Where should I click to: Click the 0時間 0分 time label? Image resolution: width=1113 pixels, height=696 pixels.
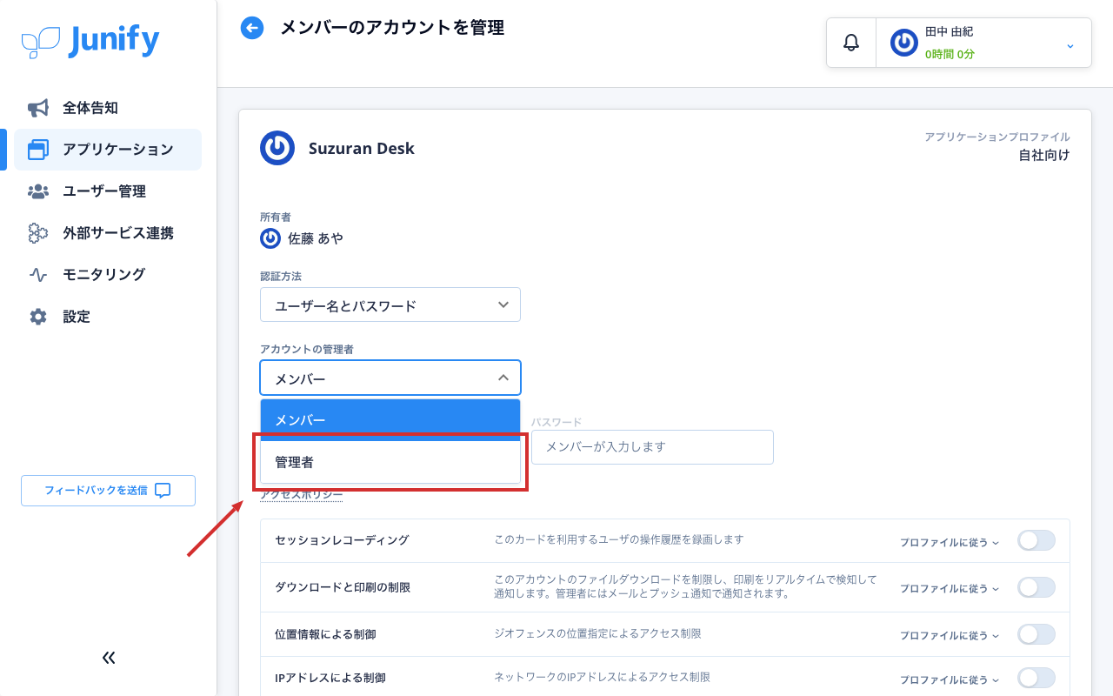point(950,54)
